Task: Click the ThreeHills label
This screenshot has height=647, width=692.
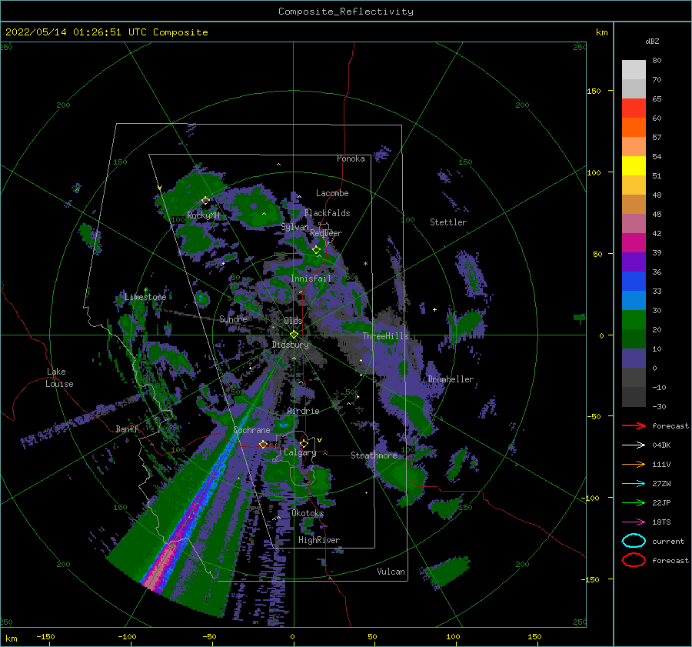Action: [386, 336]
